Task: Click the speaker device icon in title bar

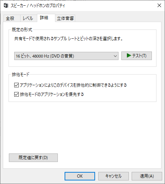Action: tap(6, 5)
